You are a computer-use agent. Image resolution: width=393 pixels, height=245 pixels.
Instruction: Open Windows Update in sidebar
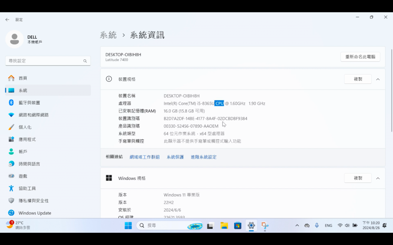(48, 213)
